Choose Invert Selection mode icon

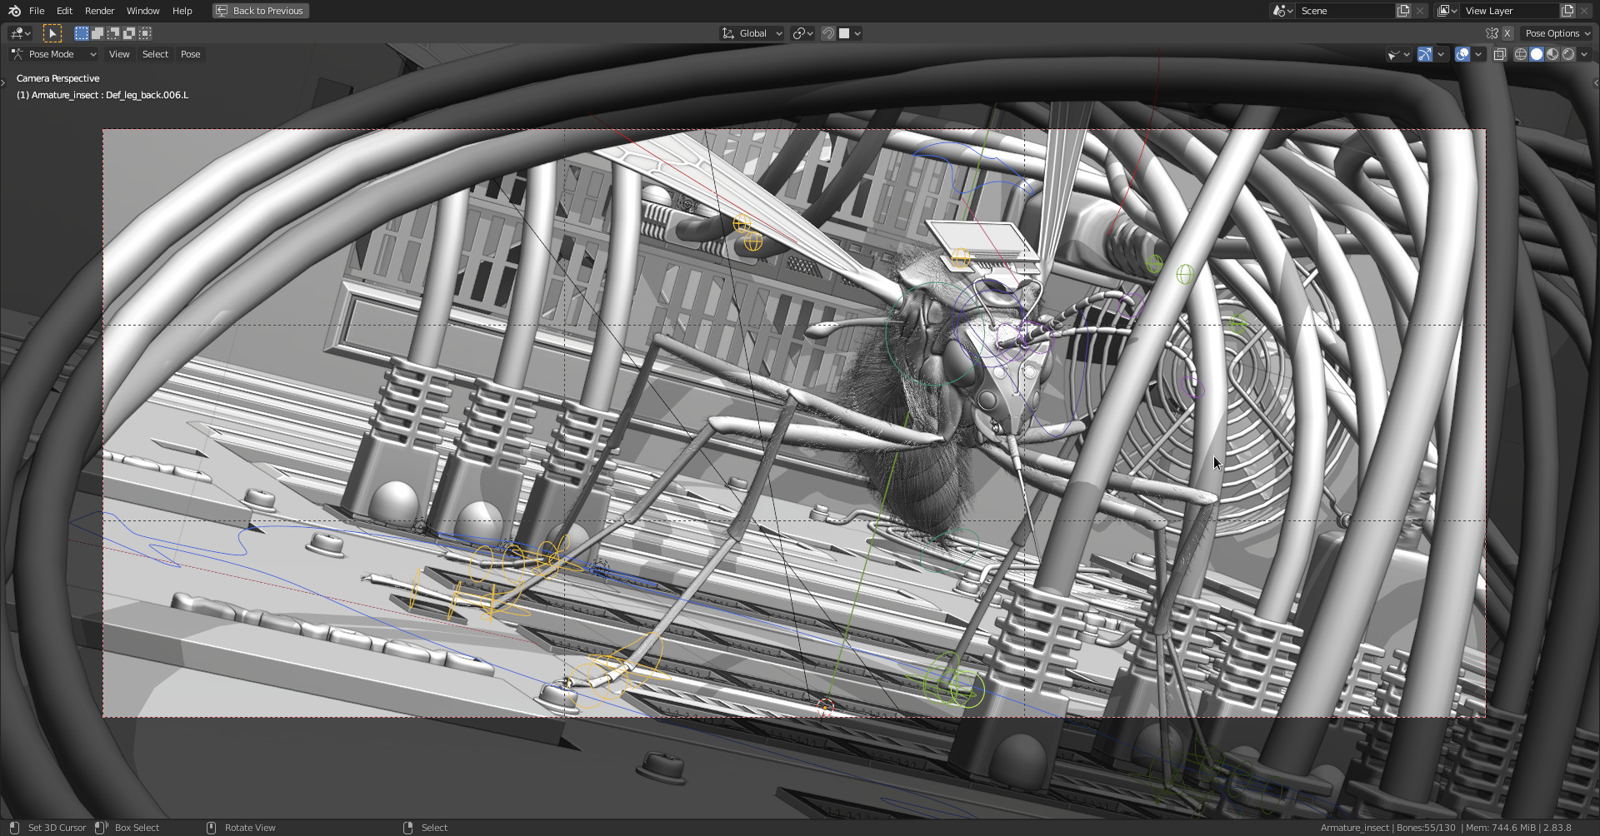tap(129, 33)
